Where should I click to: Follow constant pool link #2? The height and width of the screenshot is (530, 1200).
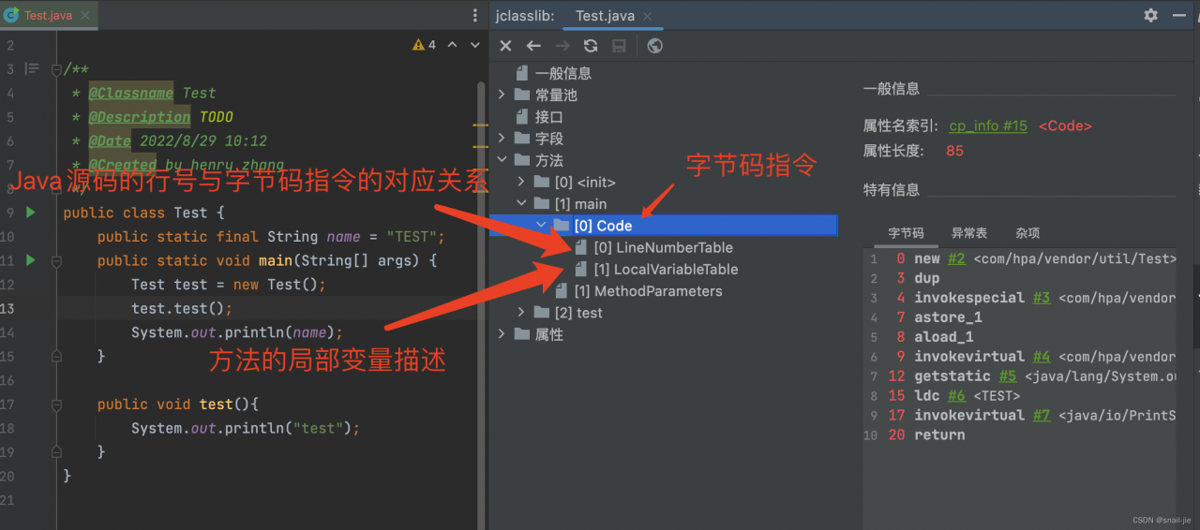956,258
